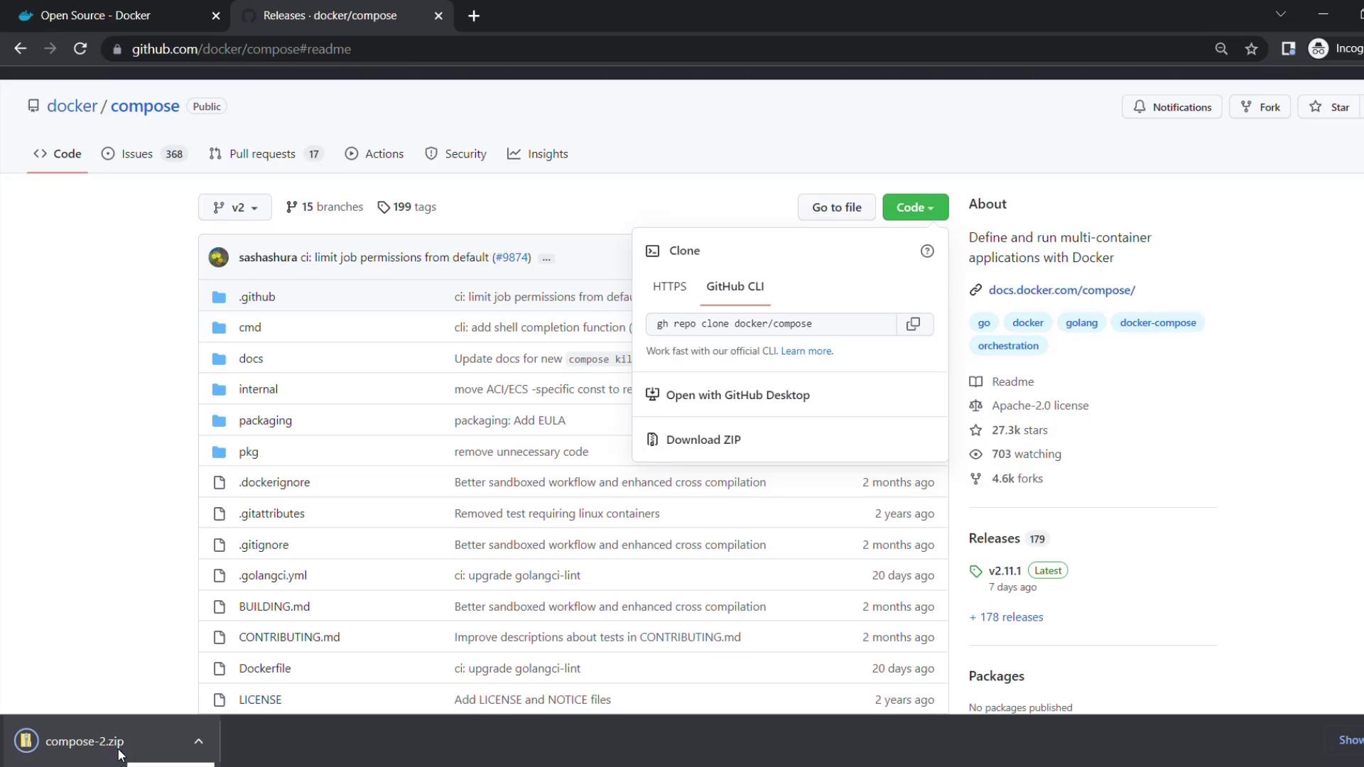
Task: Star the docker/compose repository
Action: 1330,107
